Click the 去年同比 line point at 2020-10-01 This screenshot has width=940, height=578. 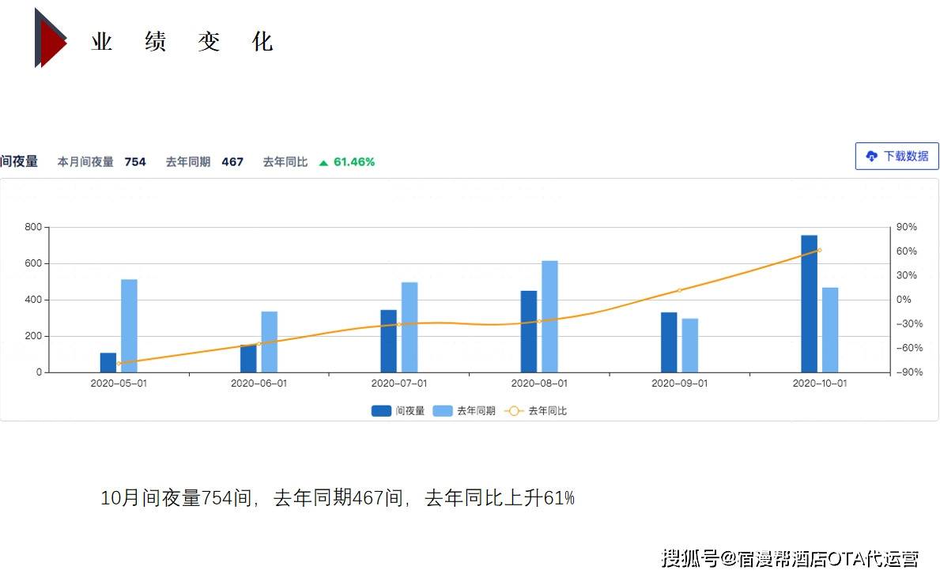819,251
